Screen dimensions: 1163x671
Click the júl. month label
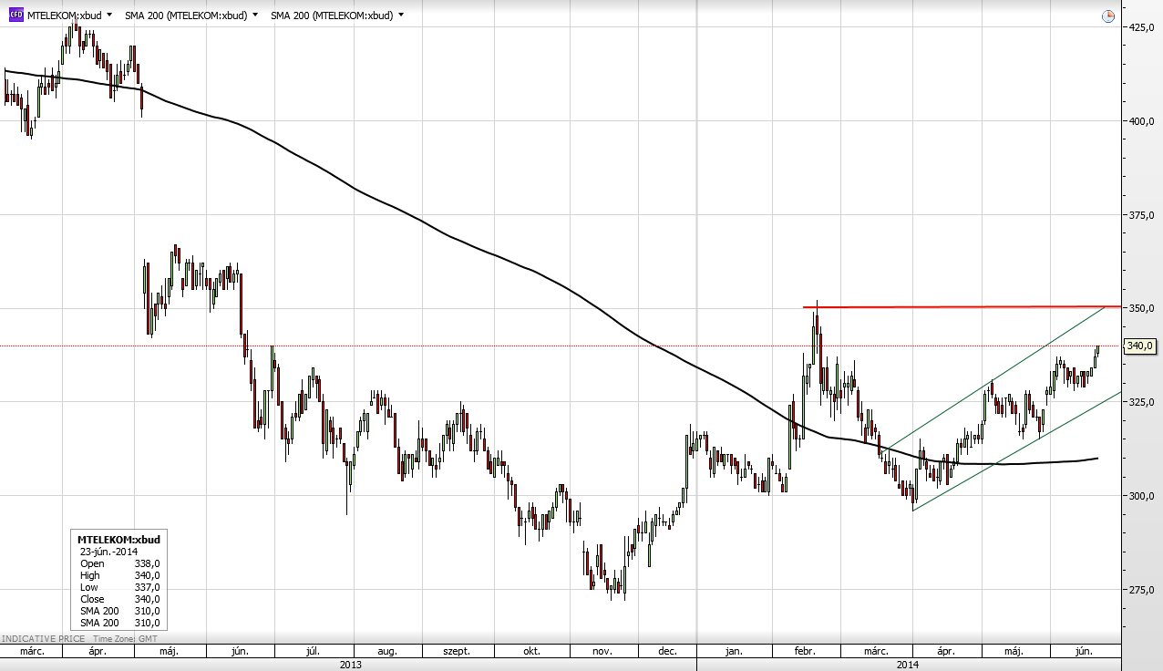pos(312,652)
